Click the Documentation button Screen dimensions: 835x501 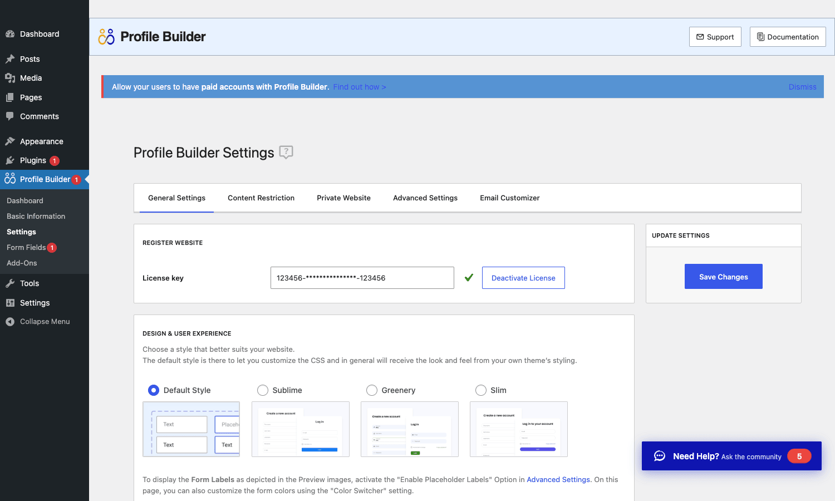pyautogui.click(x=788, y=37)
